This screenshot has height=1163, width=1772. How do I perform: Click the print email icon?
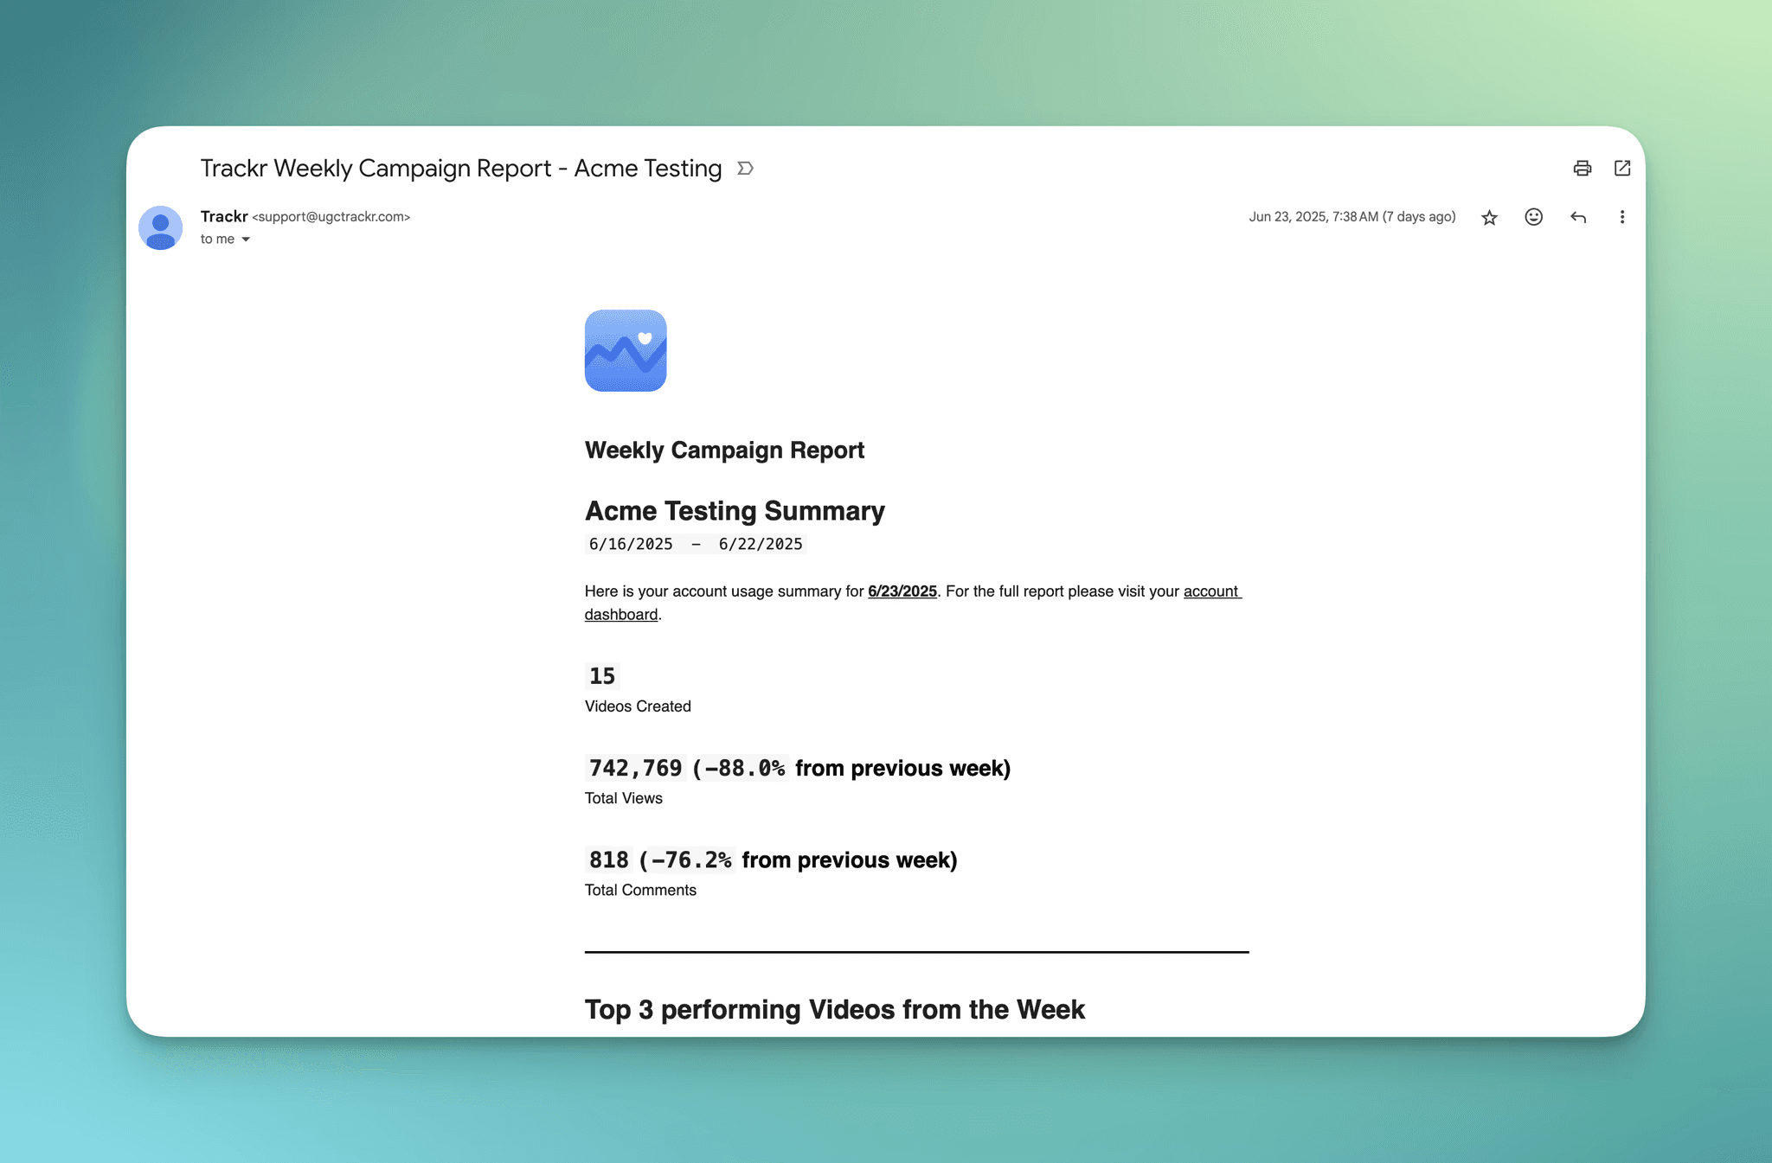pyautogui.click(x=1582, y=169)
